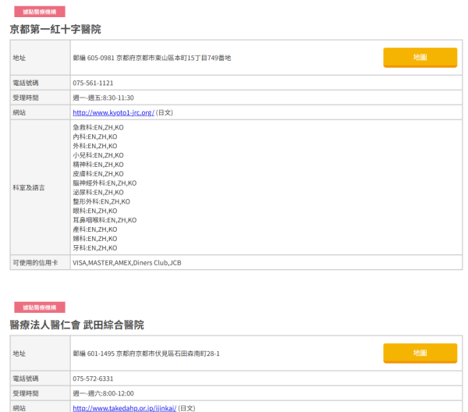
Task: Click the 牙科:EN,ZH,KO department entry
Action: 94,247
